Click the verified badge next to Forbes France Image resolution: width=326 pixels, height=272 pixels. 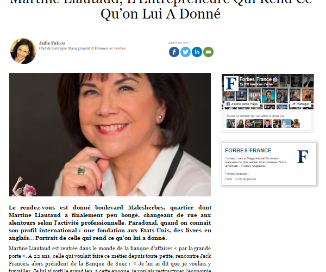point(275,79)
